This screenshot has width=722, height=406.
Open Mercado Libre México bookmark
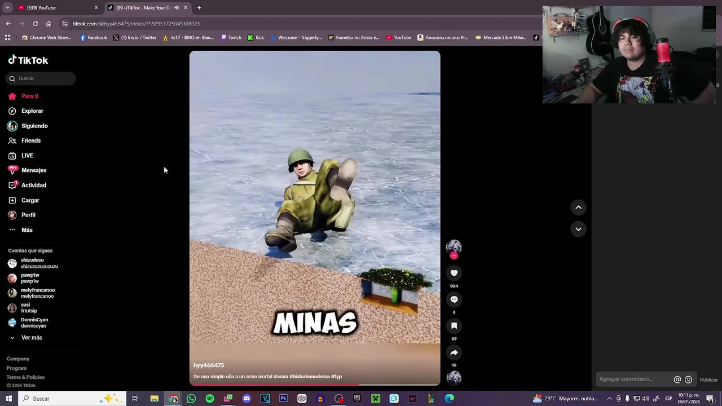501,38
